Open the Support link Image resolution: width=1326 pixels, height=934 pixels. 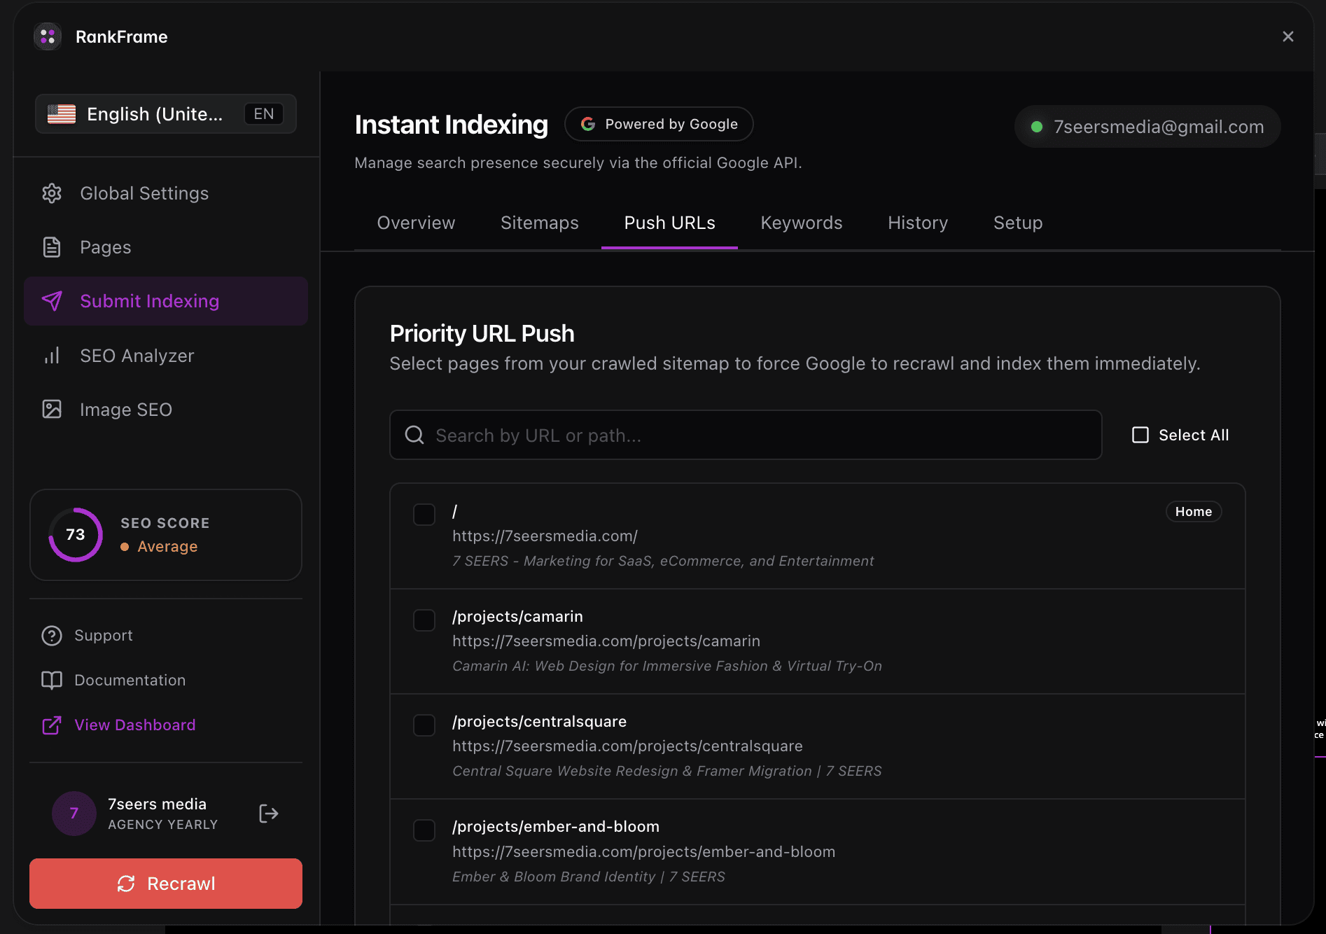103,636
